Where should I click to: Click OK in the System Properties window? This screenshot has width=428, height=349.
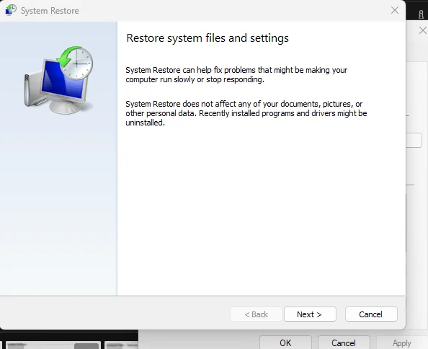pos(285,343)
